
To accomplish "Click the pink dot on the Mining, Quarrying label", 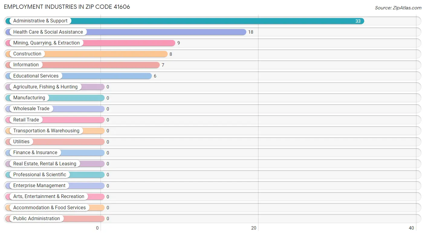I will coord(8,43).
